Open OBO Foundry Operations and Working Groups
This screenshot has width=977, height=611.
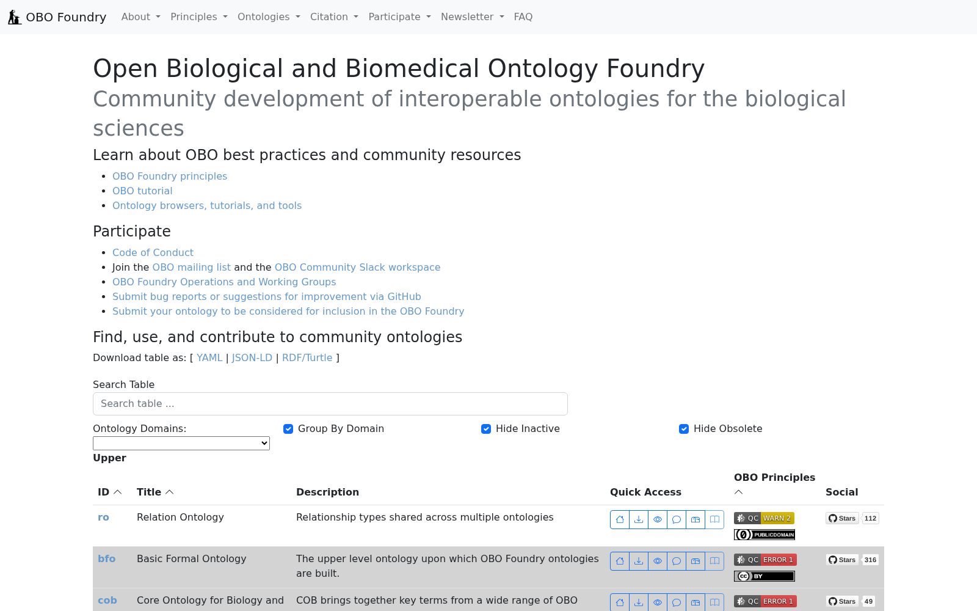click(224, 282)
